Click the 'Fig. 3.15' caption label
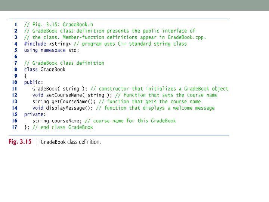 click(20, 142)
